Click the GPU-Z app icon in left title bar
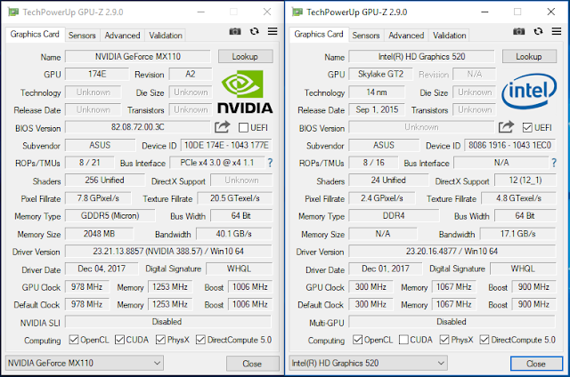570x377 pixels. [13, 12]
